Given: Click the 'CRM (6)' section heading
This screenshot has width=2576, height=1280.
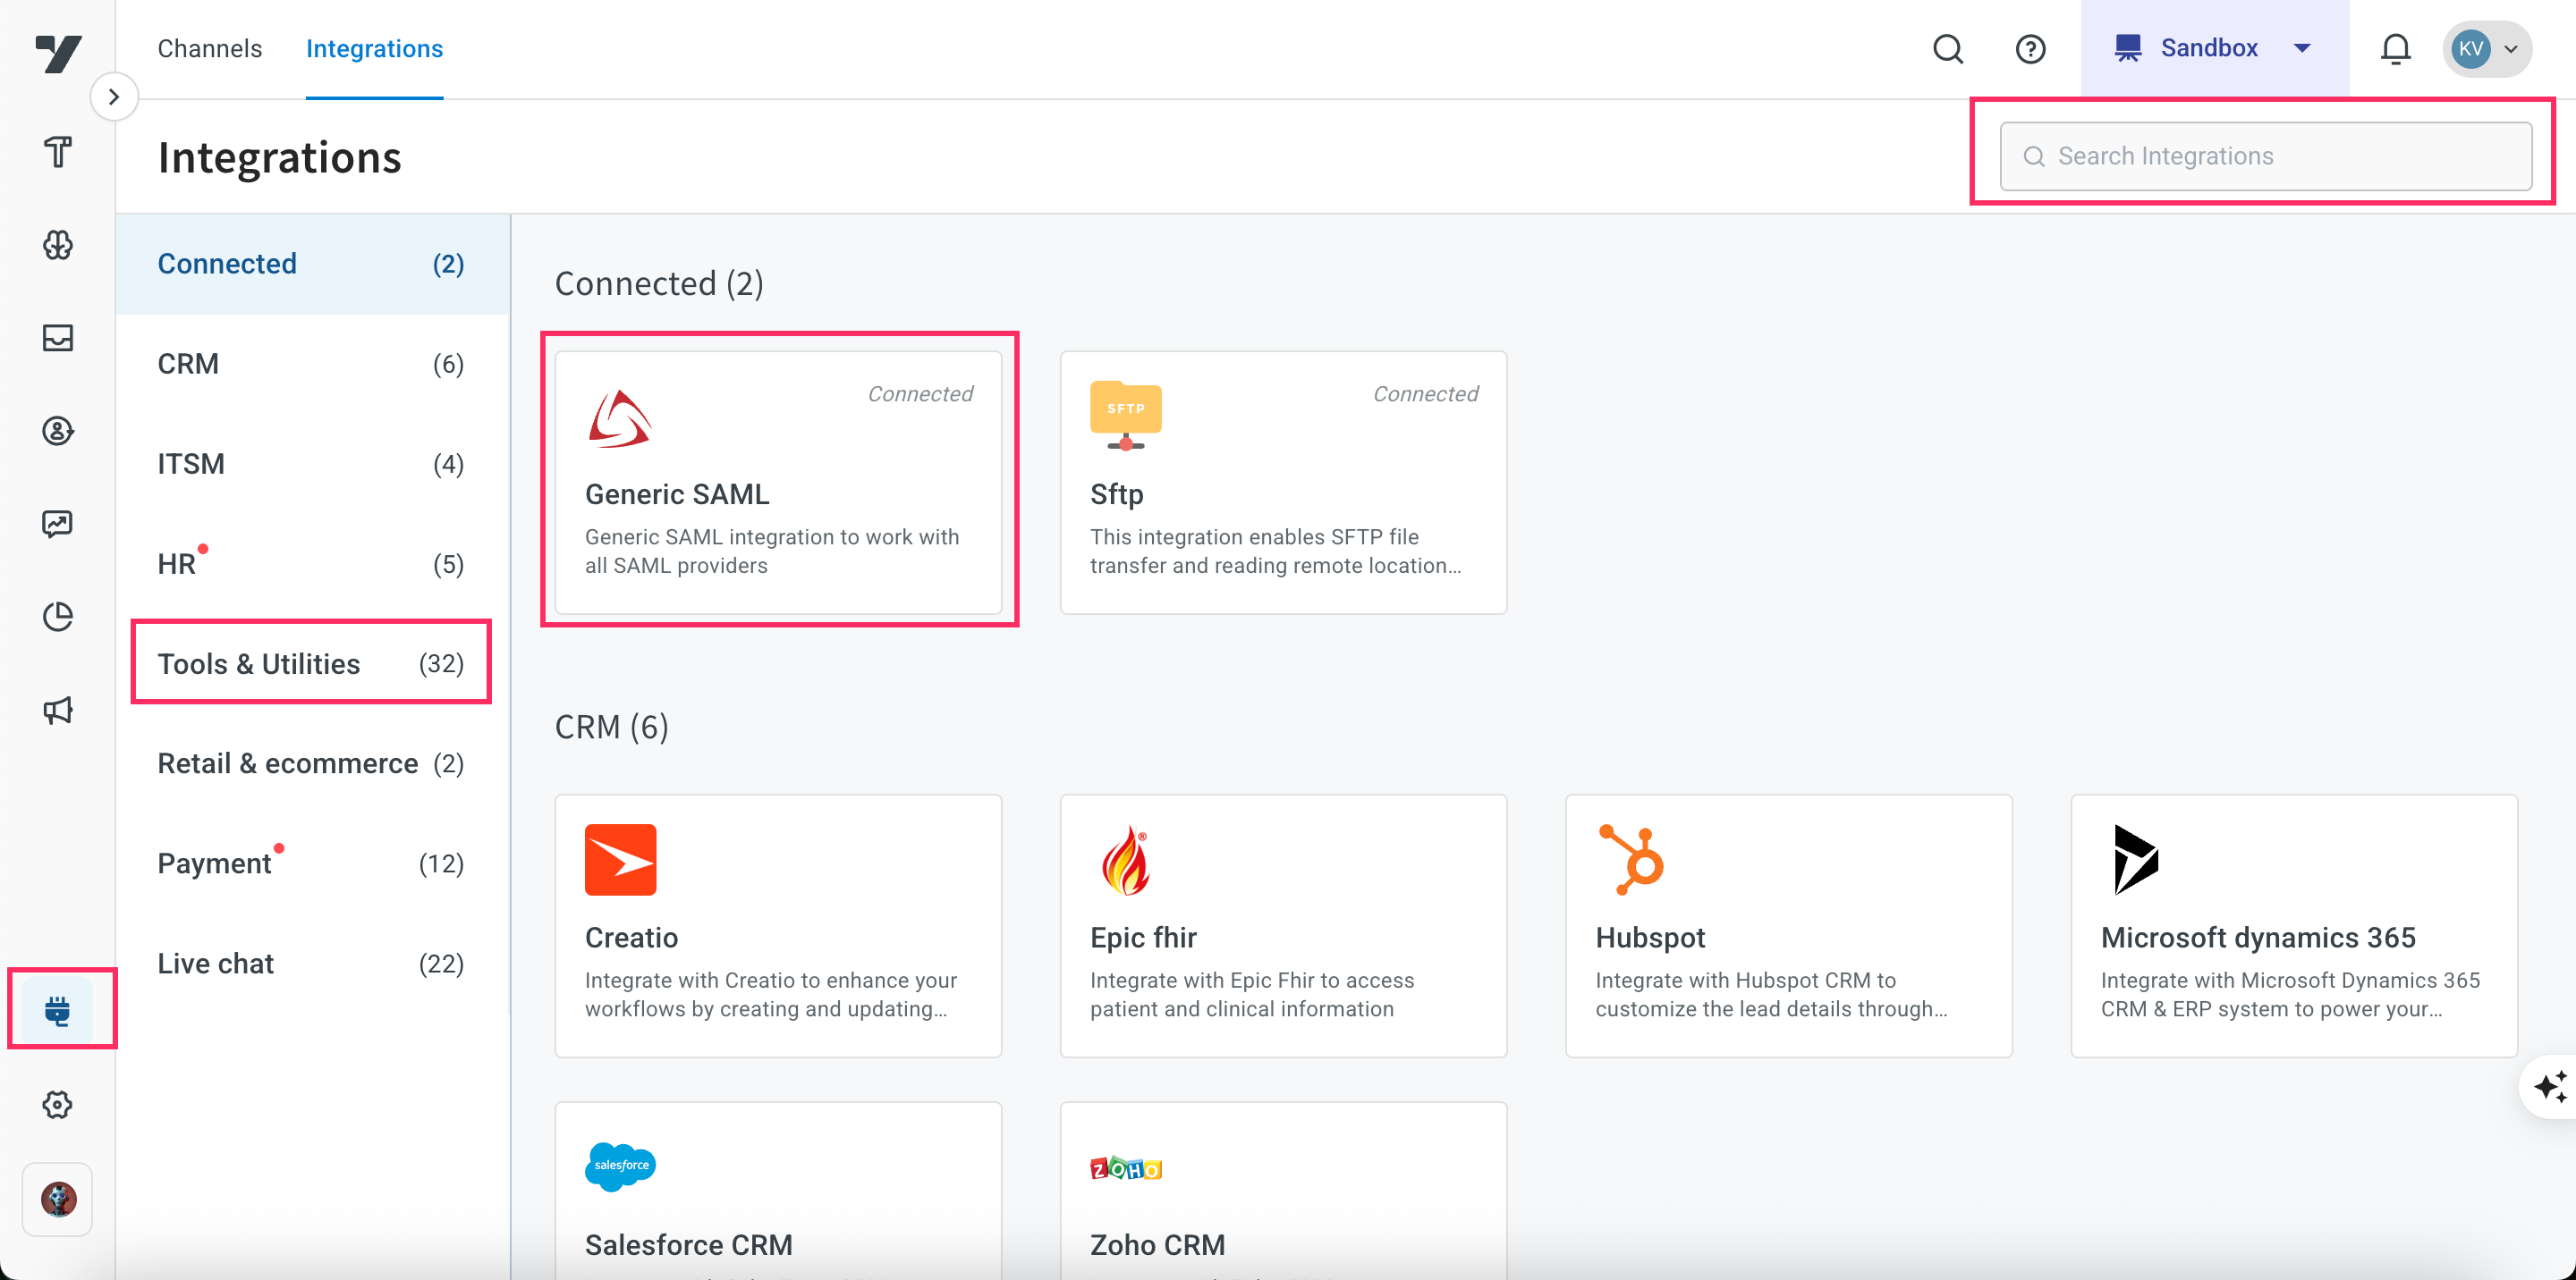Looking at the screenshot, I should pyautogui.click(x=611, y=727).
